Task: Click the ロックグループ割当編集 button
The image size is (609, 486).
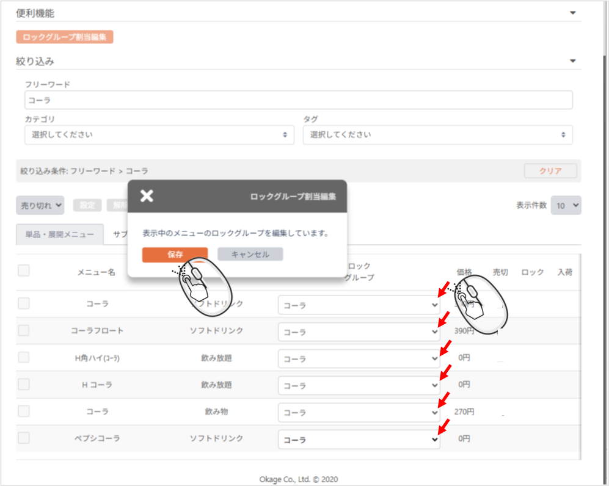Action: (x=65, y=37)
